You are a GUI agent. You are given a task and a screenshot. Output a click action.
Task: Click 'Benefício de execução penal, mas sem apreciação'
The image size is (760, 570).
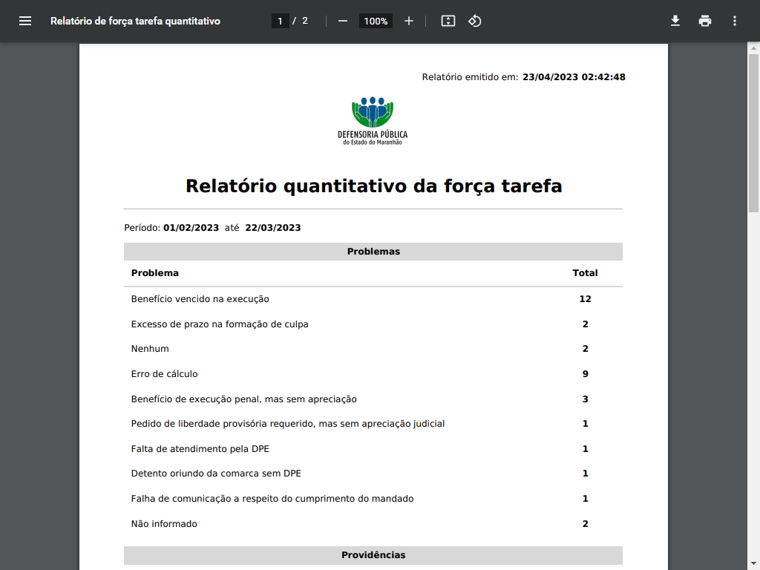(243, 399)
